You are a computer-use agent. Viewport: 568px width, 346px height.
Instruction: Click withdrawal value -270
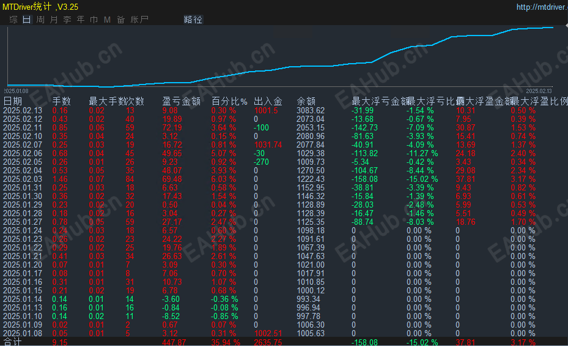click(x=261, y=162)
